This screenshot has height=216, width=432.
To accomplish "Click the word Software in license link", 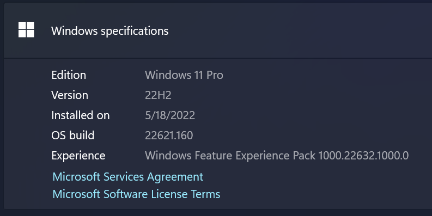I will pyautogui.click(x=125, y=194).
